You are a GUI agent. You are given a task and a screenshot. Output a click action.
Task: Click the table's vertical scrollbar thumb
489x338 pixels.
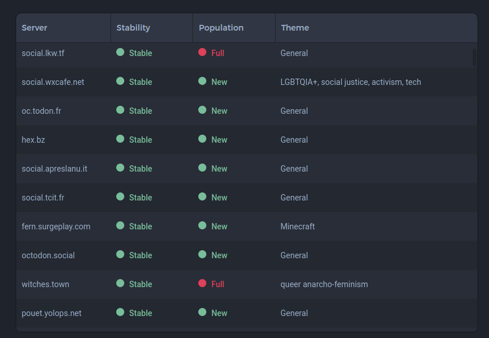click(x=475, y=57)
